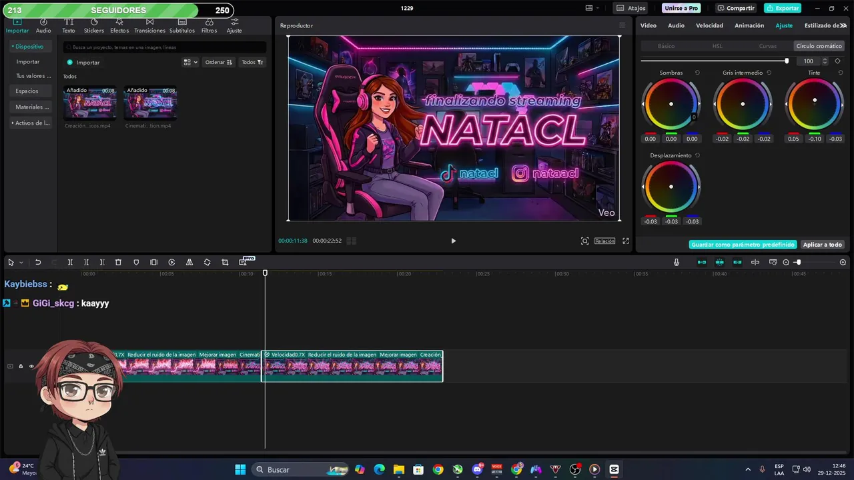Zoom out the timeline
Viewport: 854px width, 480px height.
786,263
